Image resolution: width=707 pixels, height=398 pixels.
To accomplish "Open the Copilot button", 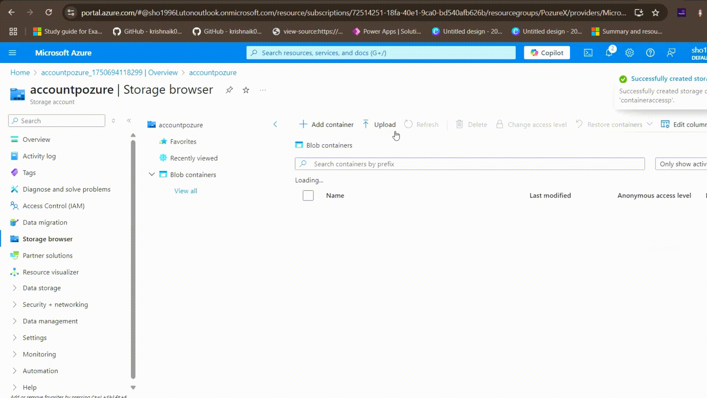I will (547, 53).
